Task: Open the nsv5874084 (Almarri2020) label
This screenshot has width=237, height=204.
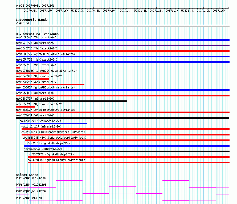Action: click(35, 115)
